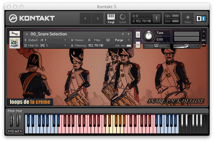Click the purge status indicator bars
Viewport: 214px width, 142px height.
[123, 46]
